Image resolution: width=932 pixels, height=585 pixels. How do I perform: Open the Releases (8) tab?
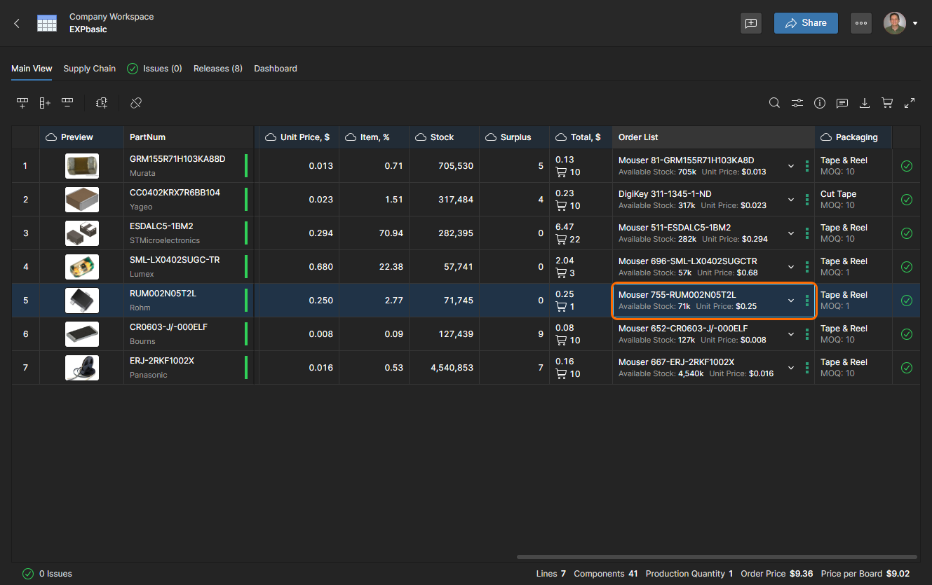click(x=217, y=69)
